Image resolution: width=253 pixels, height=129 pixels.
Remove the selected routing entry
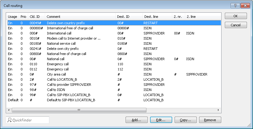coord(210,120)
